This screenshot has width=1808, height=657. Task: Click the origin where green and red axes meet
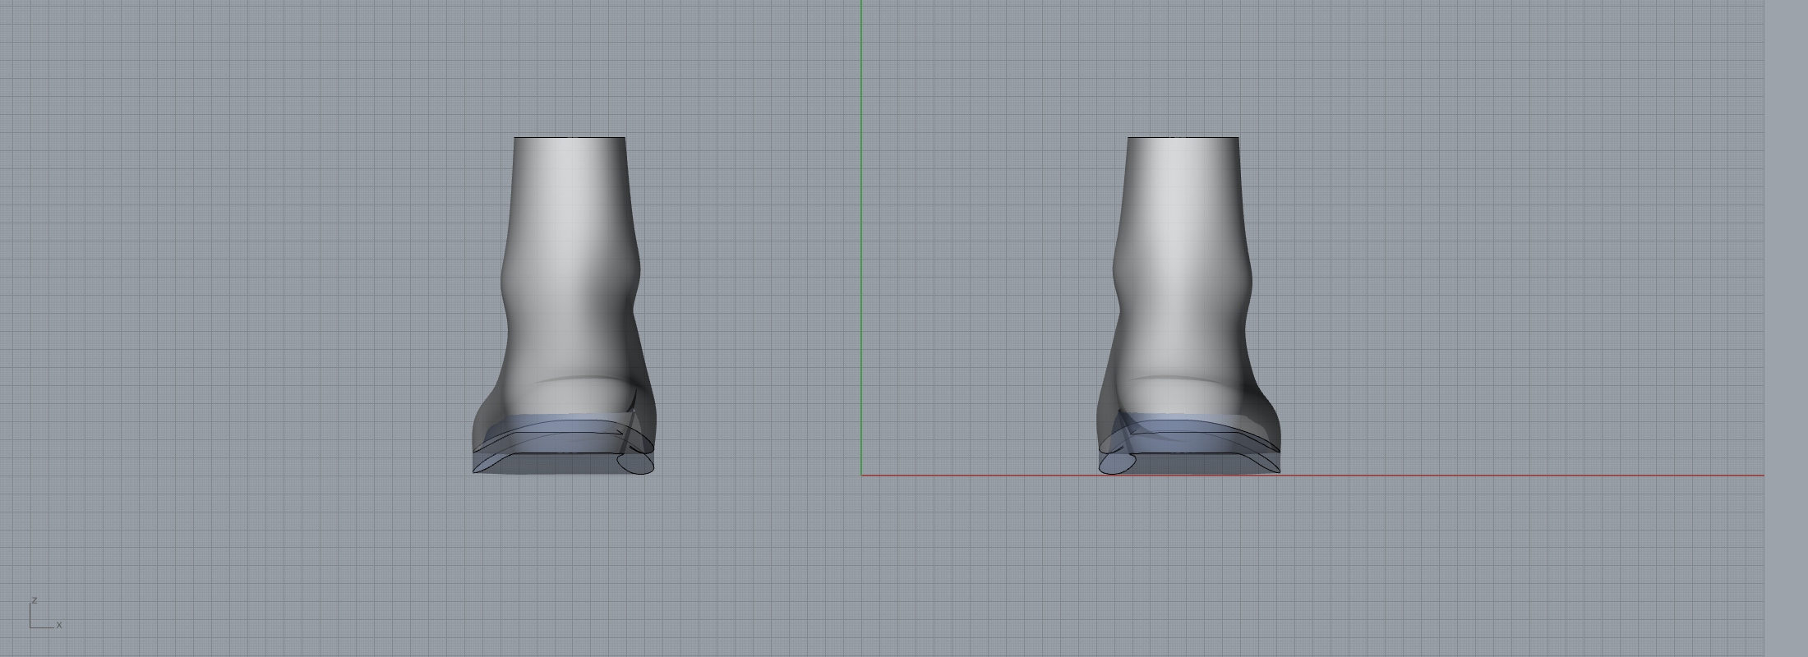click(861, 475)
